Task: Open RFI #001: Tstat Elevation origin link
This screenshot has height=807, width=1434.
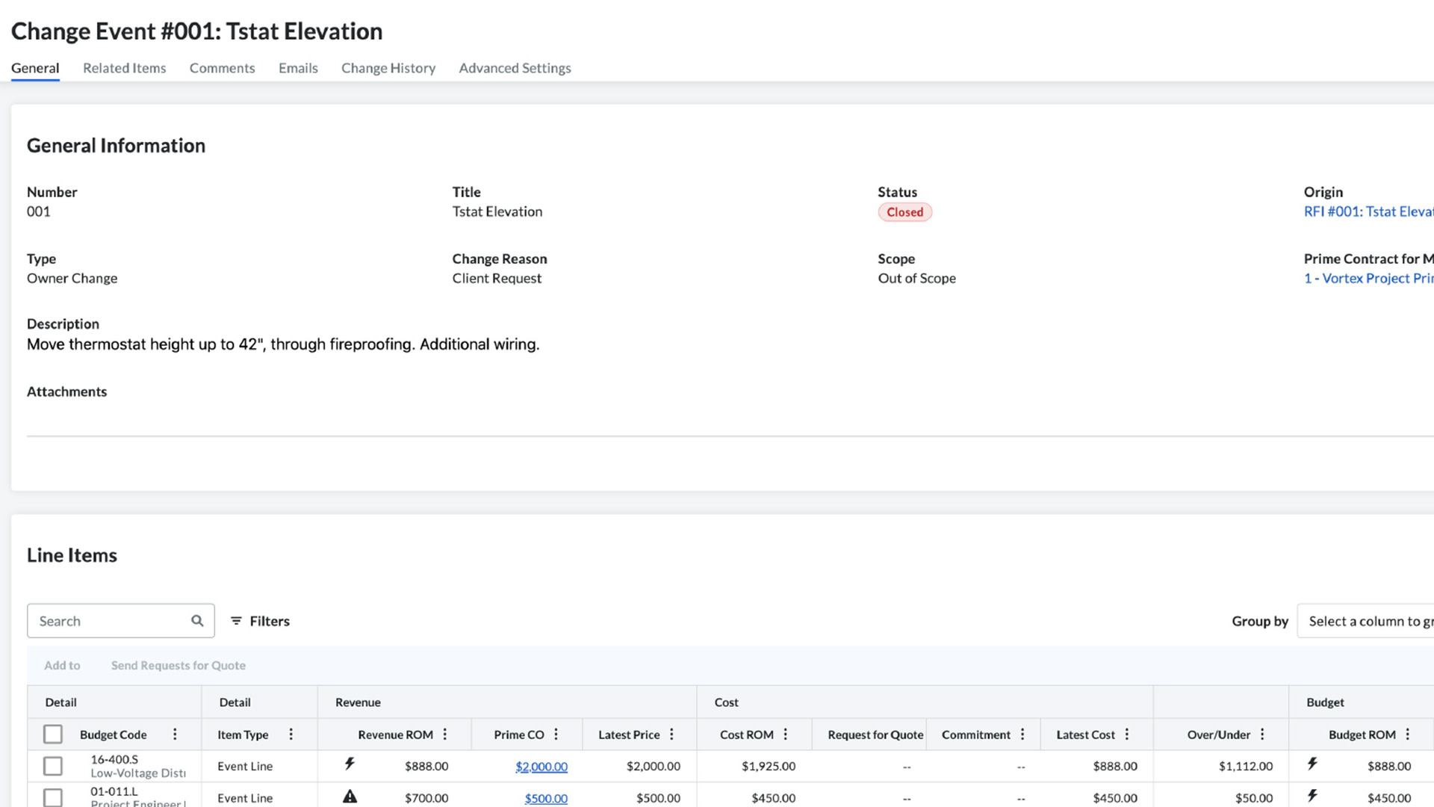Action: click(1367, 211)
